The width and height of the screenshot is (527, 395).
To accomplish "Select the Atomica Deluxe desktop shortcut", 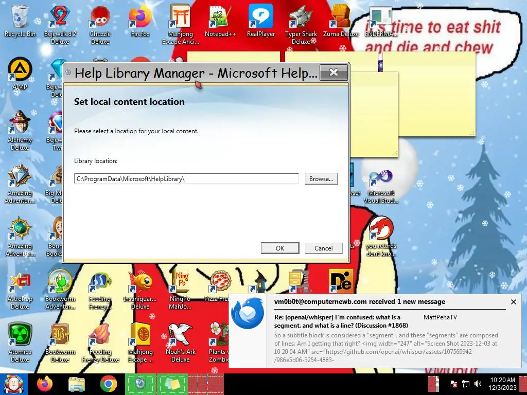I will tap(20, 343).
